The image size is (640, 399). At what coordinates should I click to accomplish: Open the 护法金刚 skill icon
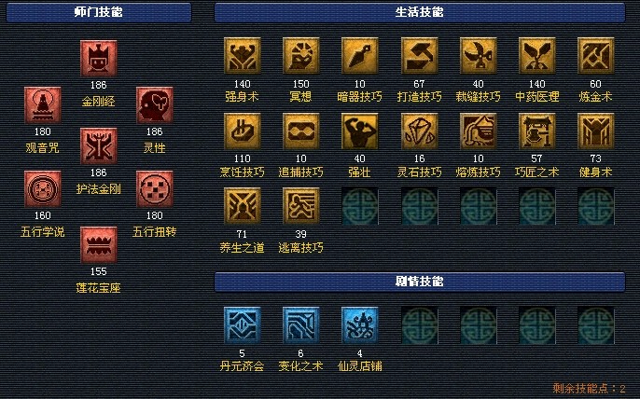coord(98,146)
